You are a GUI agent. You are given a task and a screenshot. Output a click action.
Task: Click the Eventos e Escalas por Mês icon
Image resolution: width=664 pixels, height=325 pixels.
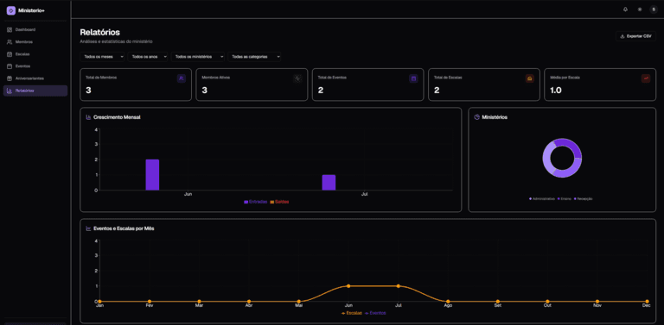pyautogui.click(x=88, y=228)
